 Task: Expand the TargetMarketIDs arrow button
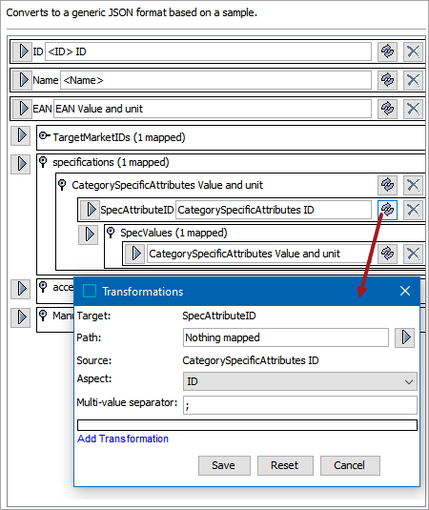click(20, 135)
